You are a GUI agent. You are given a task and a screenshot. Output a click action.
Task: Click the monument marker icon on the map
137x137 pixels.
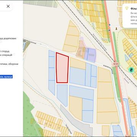(x=116, y=29)
